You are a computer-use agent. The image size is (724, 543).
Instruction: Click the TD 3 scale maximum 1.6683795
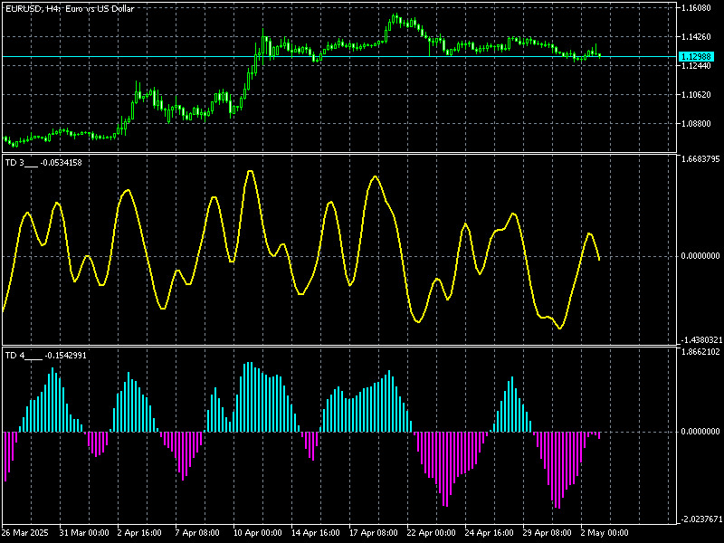click(x=700, y=159)
